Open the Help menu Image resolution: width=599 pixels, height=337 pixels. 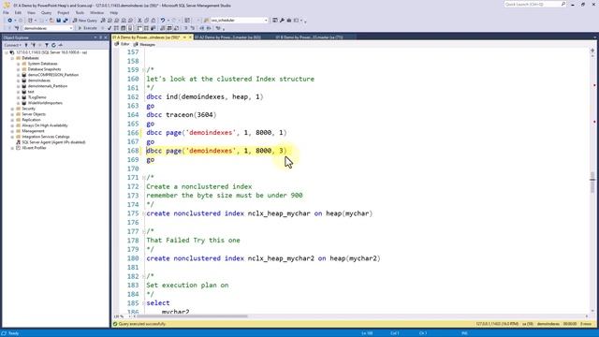click(x=114, y=12)
